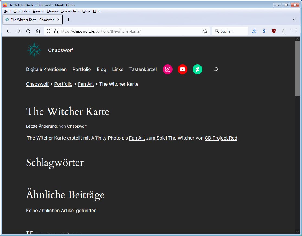Click Chaoswolf in the breadcrumb

pos(37,84)
